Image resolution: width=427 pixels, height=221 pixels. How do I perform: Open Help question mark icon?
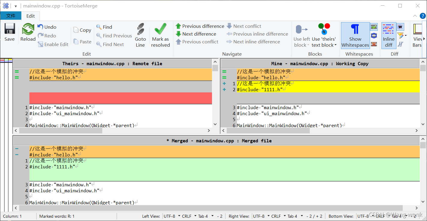tap(423, 16)
